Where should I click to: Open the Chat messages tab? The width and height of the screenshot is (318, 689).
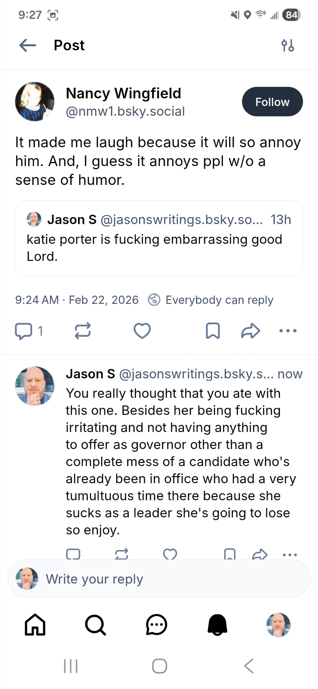(x=156, y=625)
